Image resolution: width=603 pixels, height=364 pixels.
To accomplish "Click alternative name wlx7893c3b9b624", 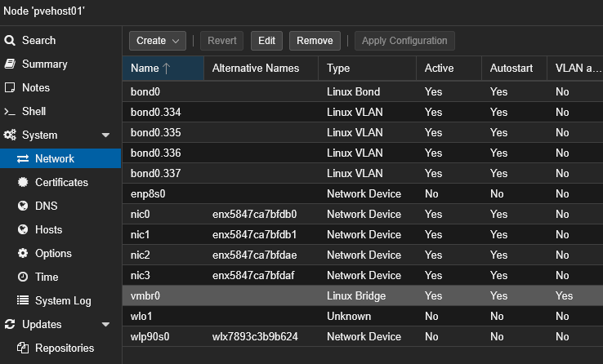I will pos(255,337).
